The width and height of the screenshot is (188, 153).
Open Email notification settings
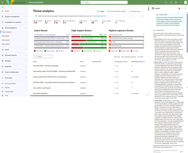(117, 11)
